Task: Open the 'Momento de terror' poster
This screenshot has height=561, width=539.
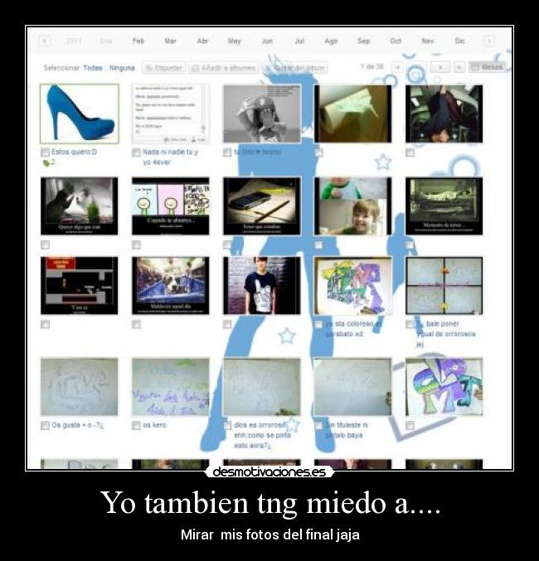Action: tap(444, 206)
